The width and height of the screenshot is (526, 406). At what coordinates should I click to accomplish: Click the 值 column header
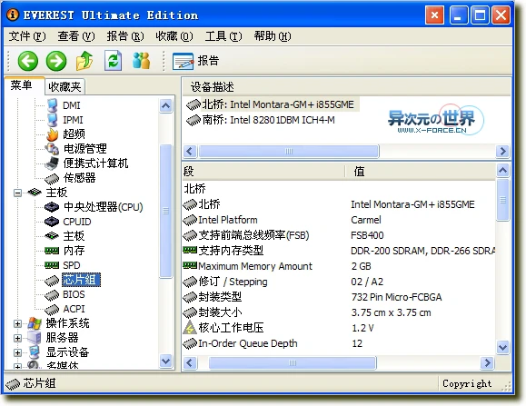point(421,172)
